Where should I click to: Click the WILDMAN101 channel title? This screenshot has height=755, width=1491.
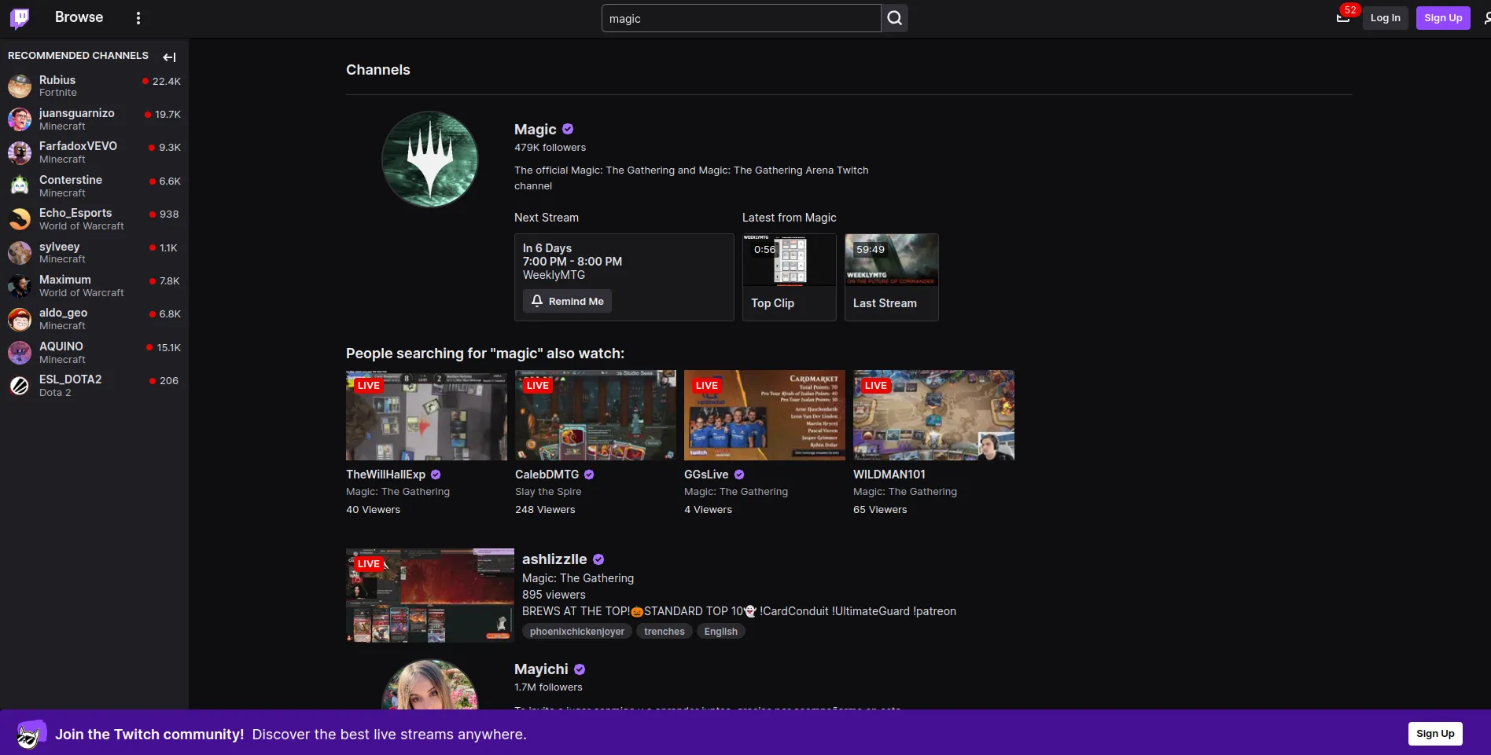coord(889,475)
